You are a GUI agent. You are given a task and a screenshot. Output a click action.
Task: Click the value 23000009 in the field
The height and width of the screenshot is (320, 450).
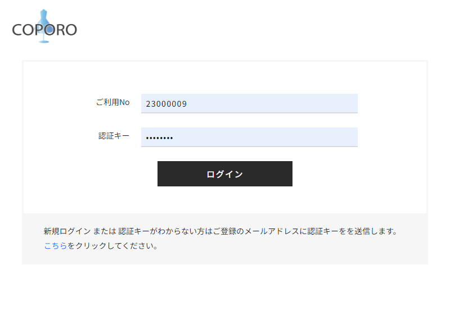coord(166,104)
